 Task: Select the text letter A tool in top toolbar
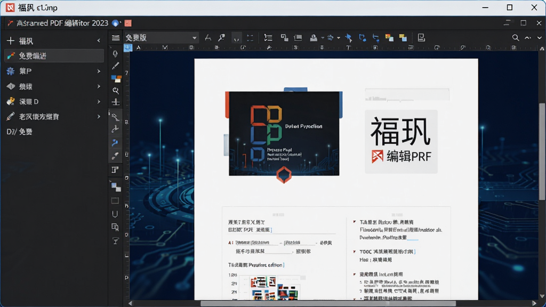click(208, 38)
